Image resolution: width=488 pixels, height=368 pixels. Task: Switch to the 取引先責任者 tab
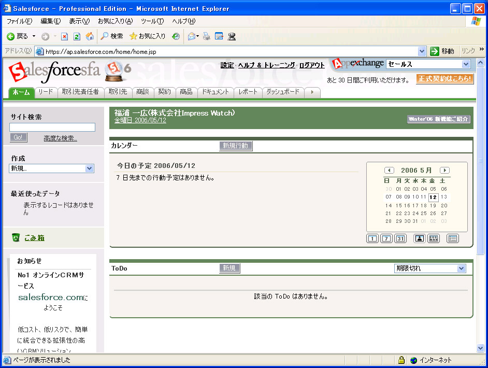click(x=81, y=92)
